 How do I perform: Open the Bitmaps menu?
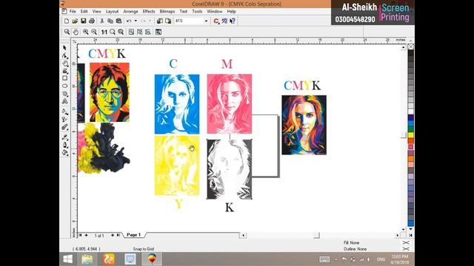click(167, 11)
